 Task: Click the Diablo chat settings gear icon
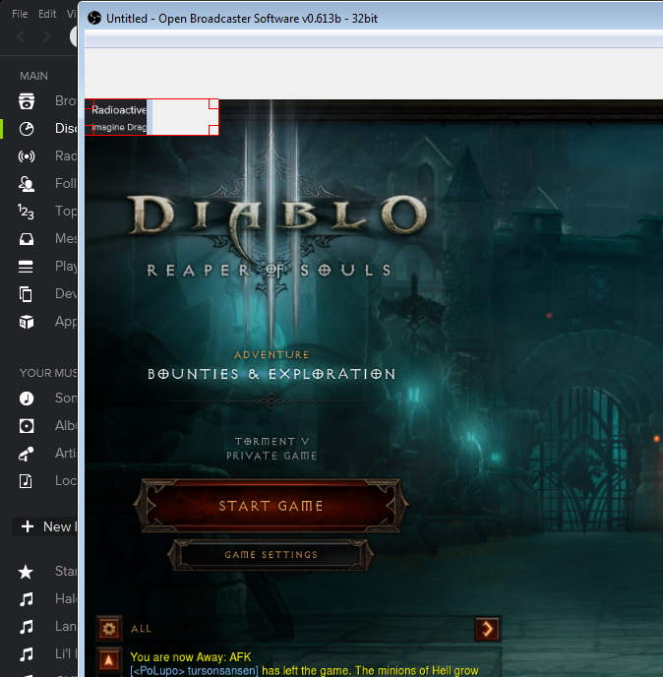point(109,628)
